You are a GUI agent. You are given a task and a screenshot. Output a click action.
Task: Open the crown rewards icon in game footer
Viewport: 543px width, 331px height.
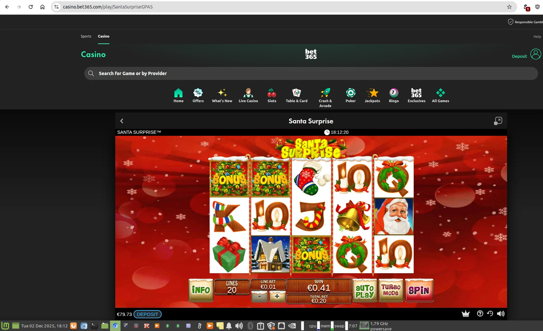tap(466, 314)
